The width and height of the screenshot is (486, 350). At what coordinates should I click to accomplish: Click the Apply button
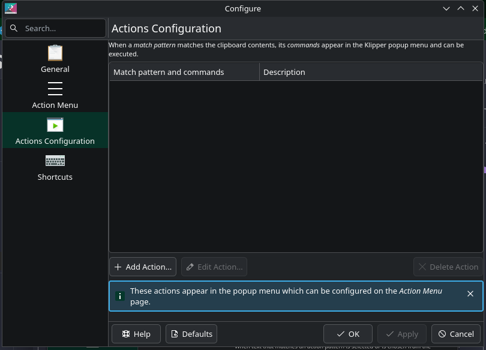click(x=402, y=334)
